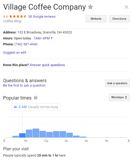
Task: Save place with the star icon
Action: (x=90, y=7)
